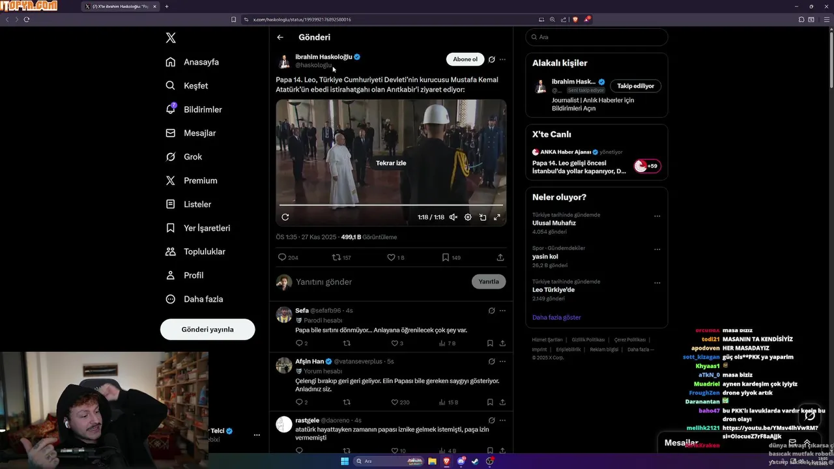Viewport: 834px width, 469px height.
Task: Click the video progress bar
Action: point(391,205)
